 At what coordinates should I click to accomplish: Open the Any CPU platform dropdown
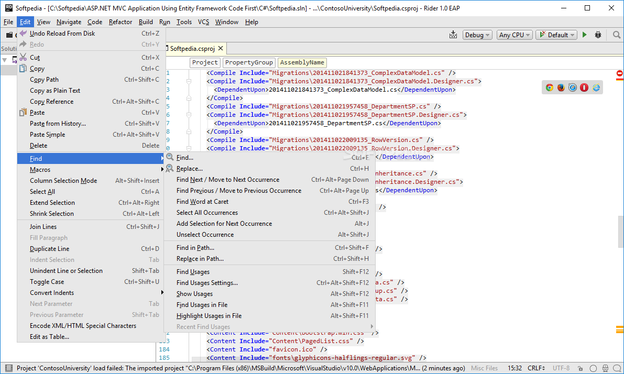pyautogui.click(x=514, y=35)
